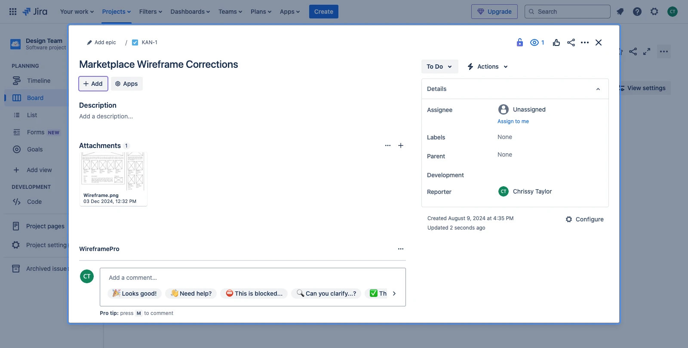Click the Add a comment field

[x=253, y=278]
